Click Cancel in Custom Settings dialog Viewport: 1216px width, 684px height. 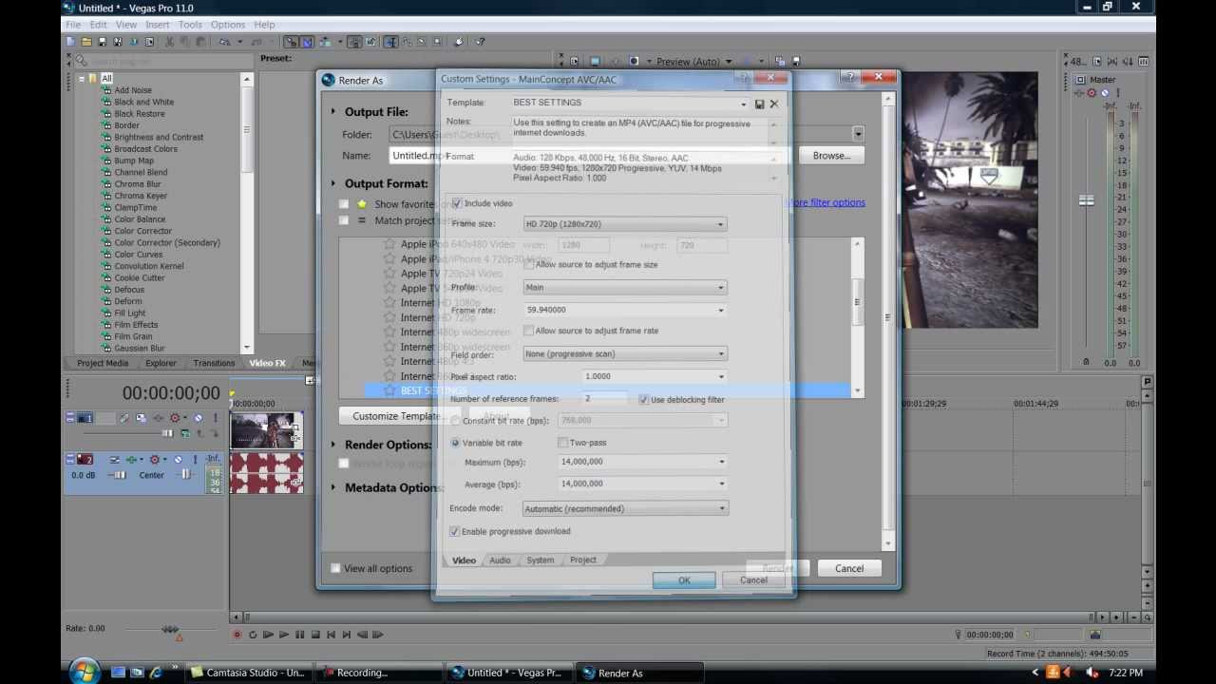coord(753,580)
